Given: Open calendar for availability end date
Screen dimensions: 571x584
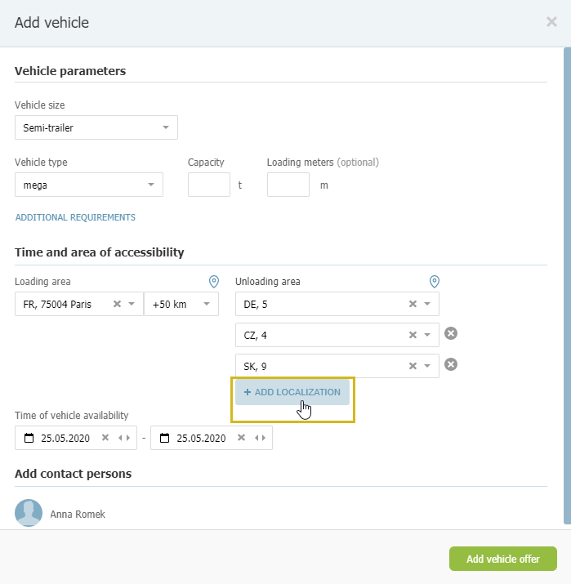Looking at the screenshot, I should pos(165,438).
